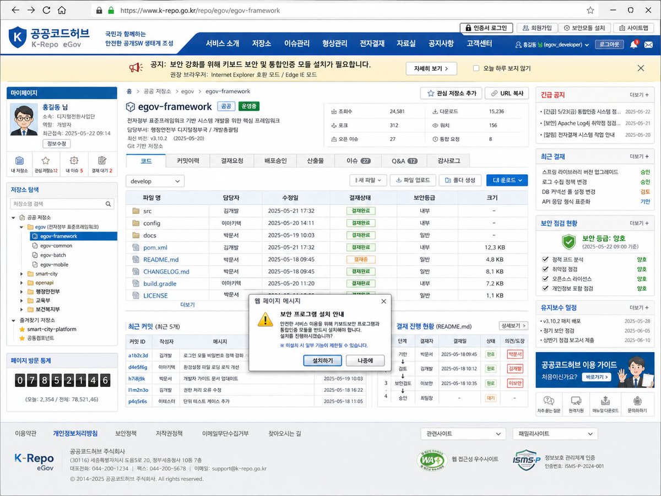Image resolution: width=661 pixels, height=496 pixels.
Task: Open 개인정보처리방침 footer link
Action: 75,434
